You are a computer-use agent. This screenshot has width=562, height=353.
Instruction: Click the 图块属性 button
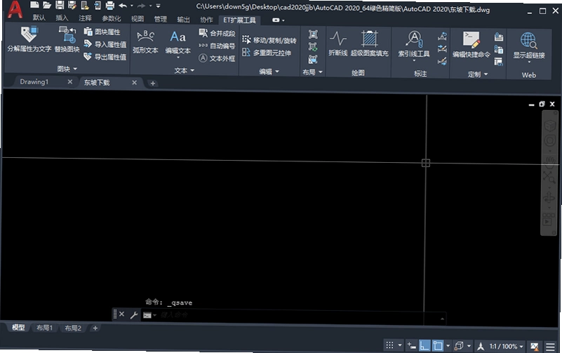point(102,32)
